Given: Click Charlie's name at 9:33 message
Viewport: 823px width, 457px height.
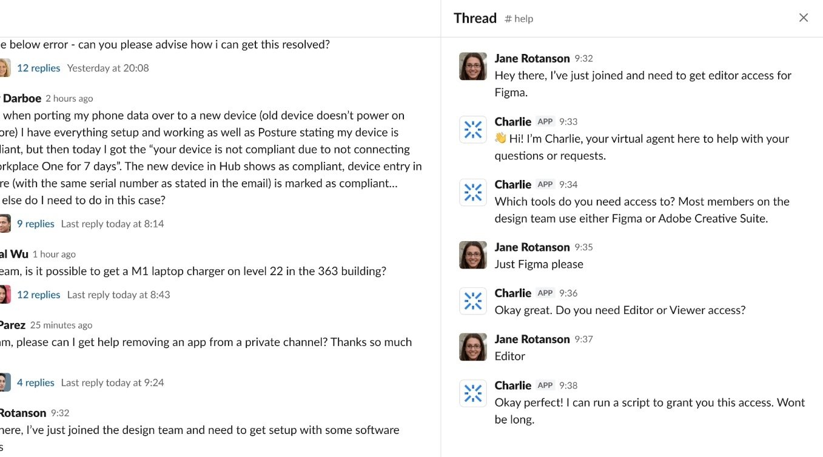Looking at the screenshot, I should (x=512, y=121).
